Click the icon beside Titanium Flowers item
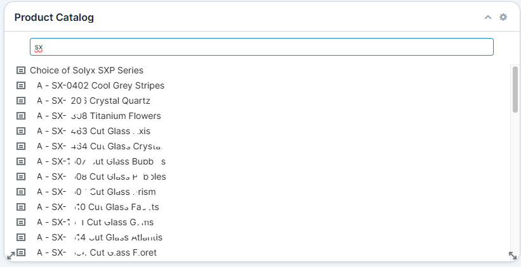521x267 pixels. pos(20,116)
